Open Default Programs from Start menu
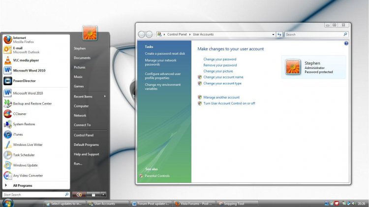Screen dimensions: 369x207 [87, 145]
